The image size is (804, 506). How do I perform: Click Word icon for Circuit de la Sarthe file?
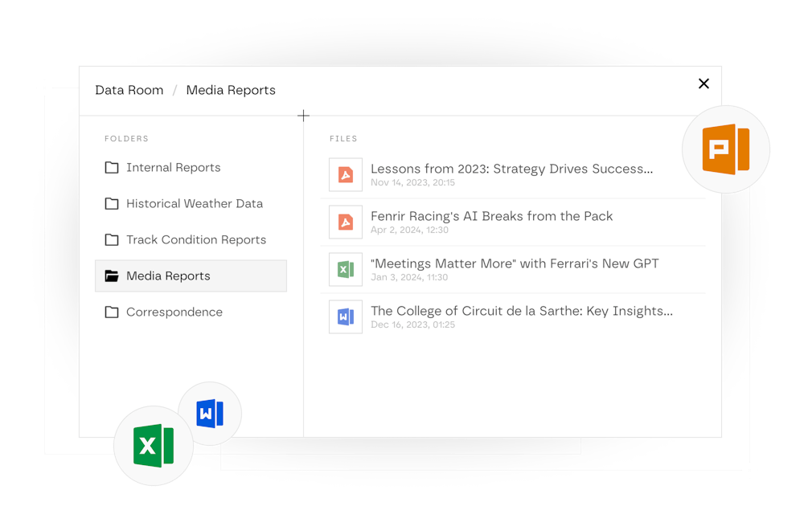[346, 316]
